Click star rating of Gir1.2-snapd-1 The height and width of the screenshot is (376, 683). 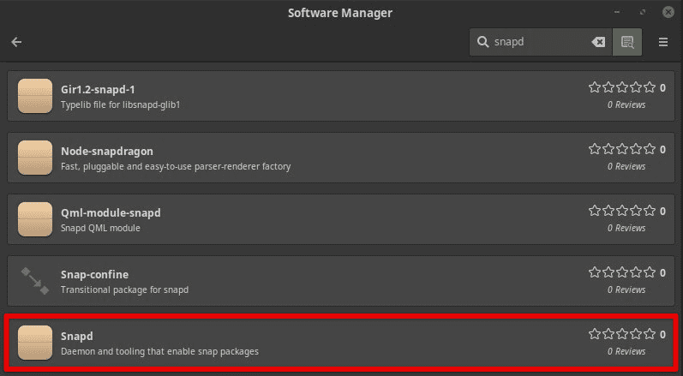coord(622,87)
